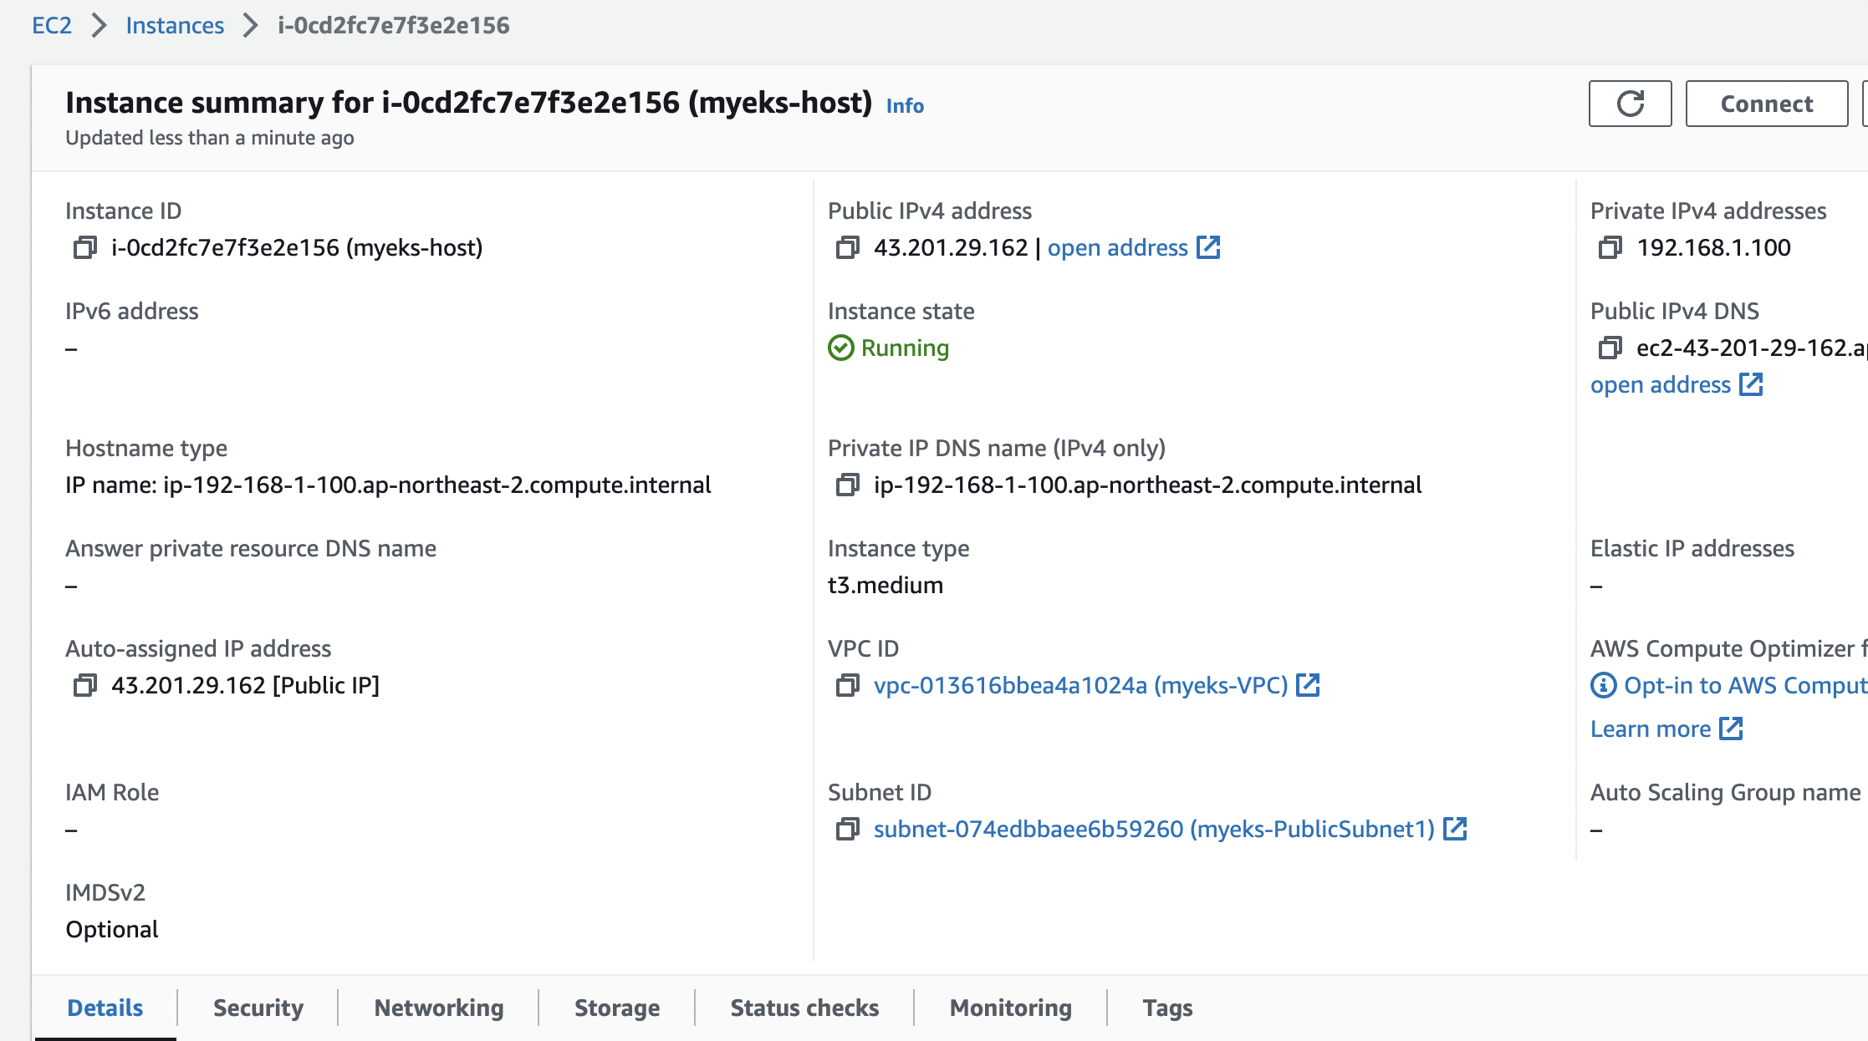
Task: Copy the Private IP DNS name
Action: click(847, 485)
